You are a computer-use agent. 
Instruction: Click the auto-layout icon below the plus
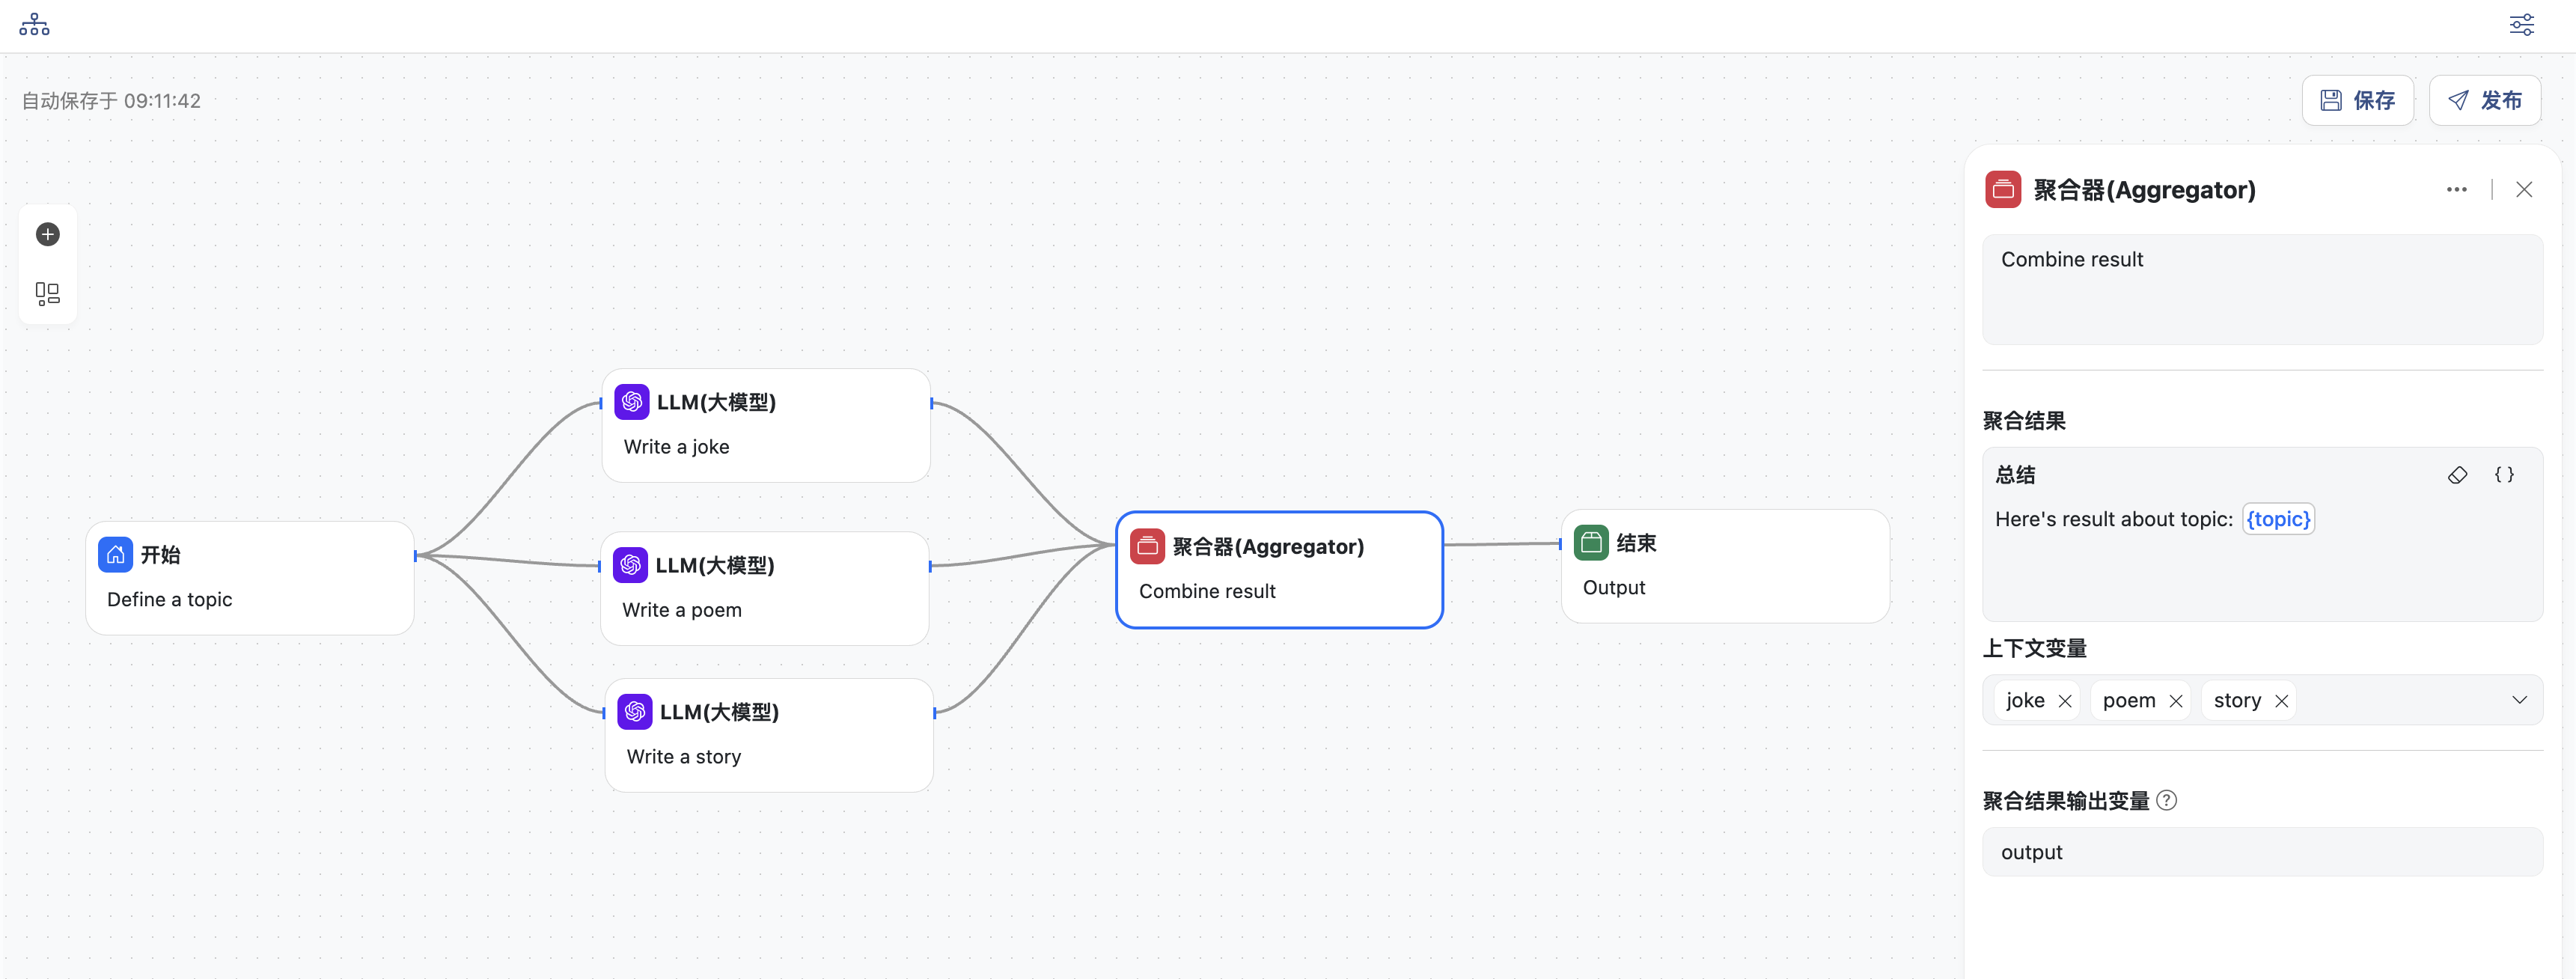(x=47, y=293)
